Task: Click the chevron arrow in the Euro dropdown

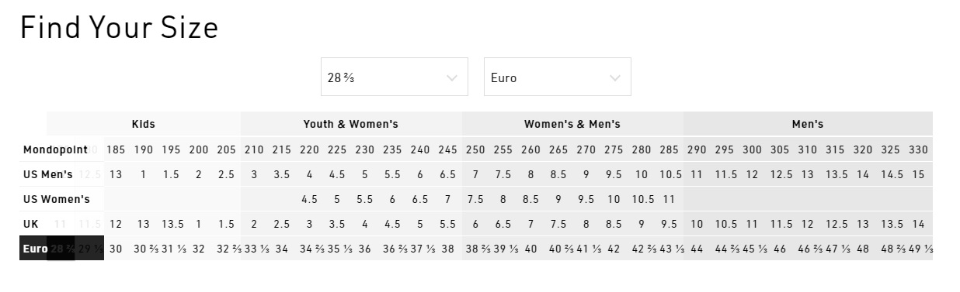Action: [615, 77]
